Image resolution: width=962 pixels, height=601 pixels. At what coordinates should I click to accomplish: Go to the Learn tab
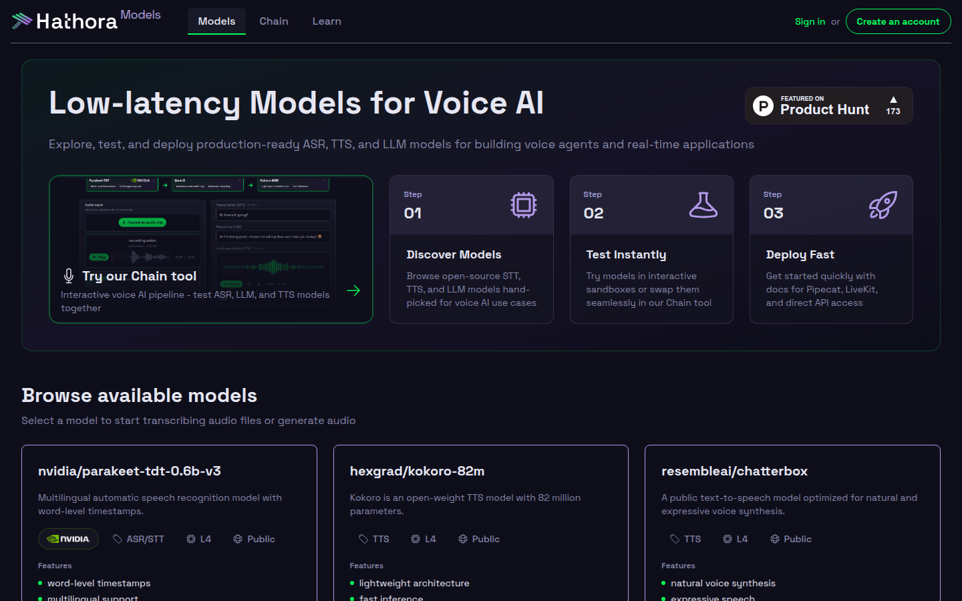point(327,21)
